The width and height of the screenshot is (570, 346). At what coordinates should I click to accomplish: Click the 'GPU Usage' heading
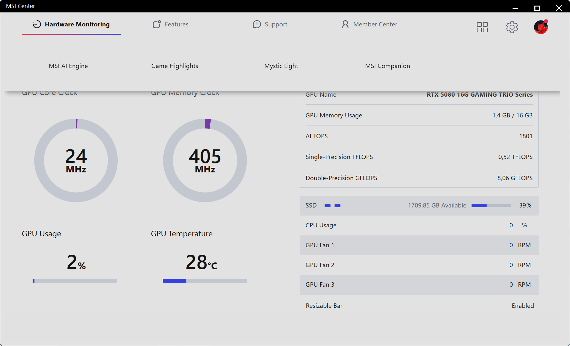[x=41, y=234]
